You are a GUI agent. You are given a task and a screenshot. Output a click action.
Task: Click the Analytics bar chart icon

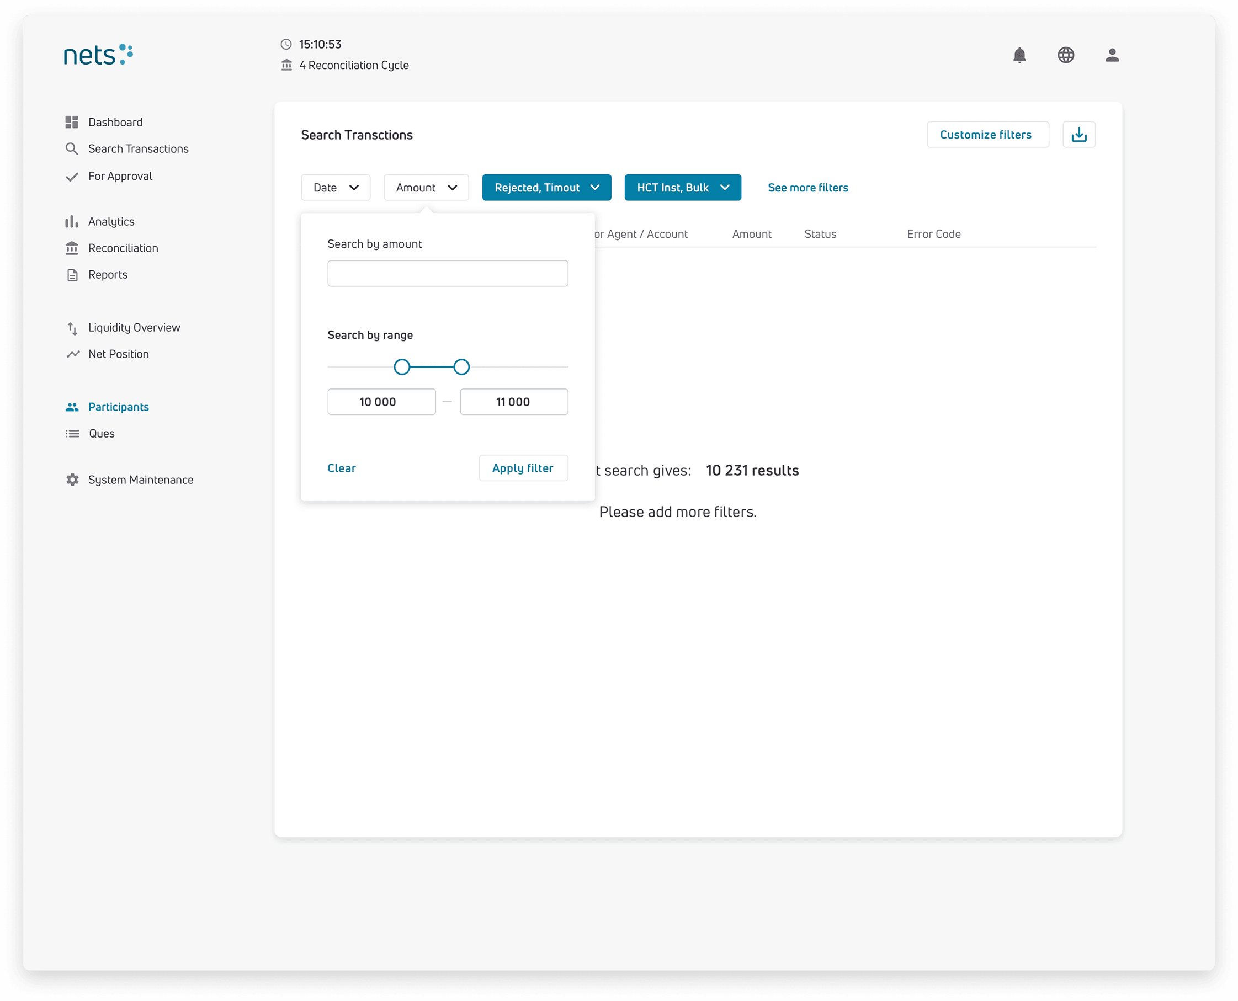tap(72, 221)
